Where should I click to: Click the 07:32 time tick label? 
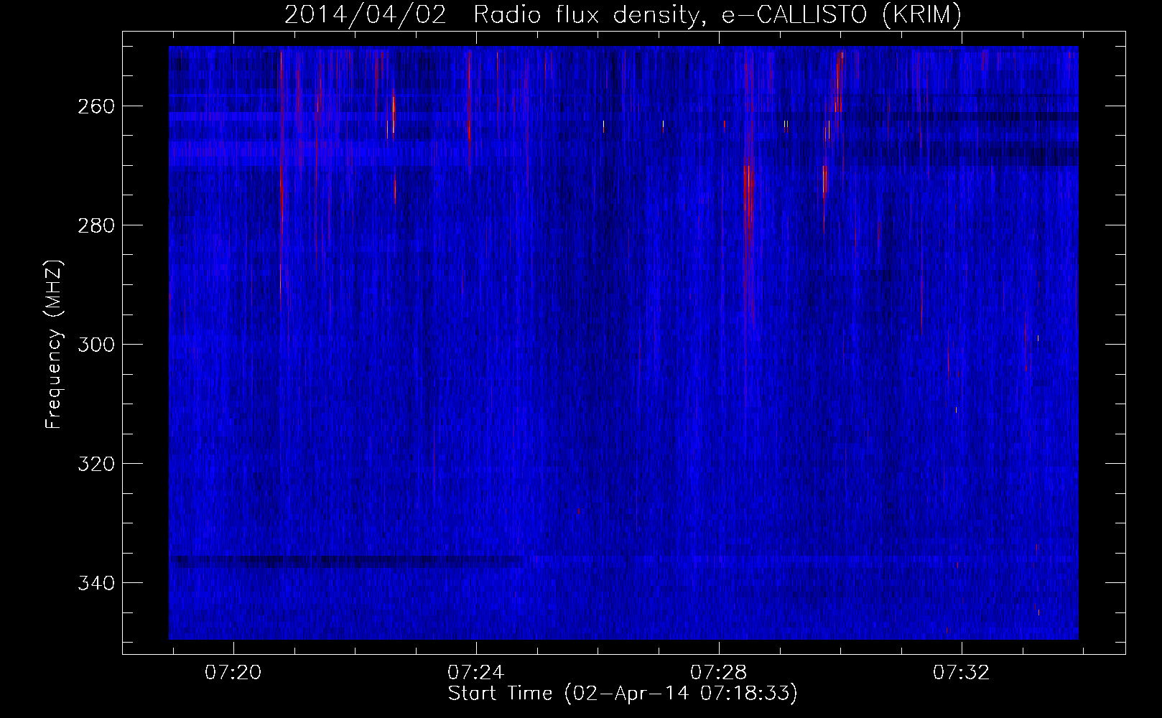tap(961, 673)
